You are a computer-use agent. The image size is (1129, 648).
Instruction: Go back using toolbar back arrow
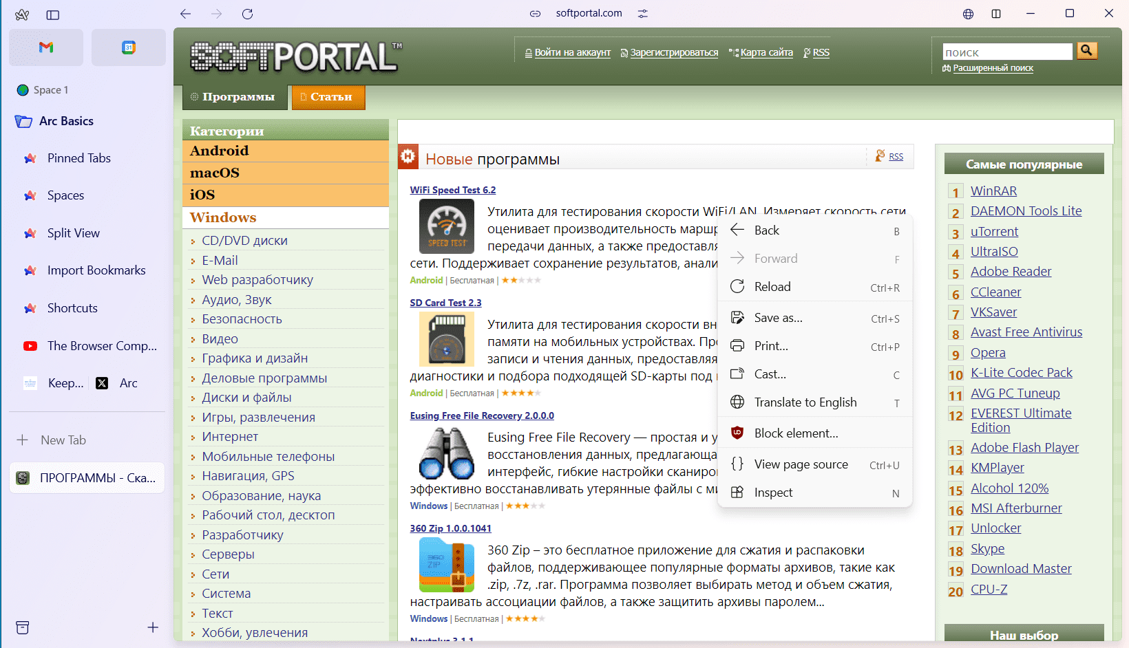[x=185, y=14]
